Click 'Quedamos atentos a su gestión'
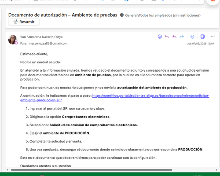This screenshot has height=176, width=220. tap(46, 166)
